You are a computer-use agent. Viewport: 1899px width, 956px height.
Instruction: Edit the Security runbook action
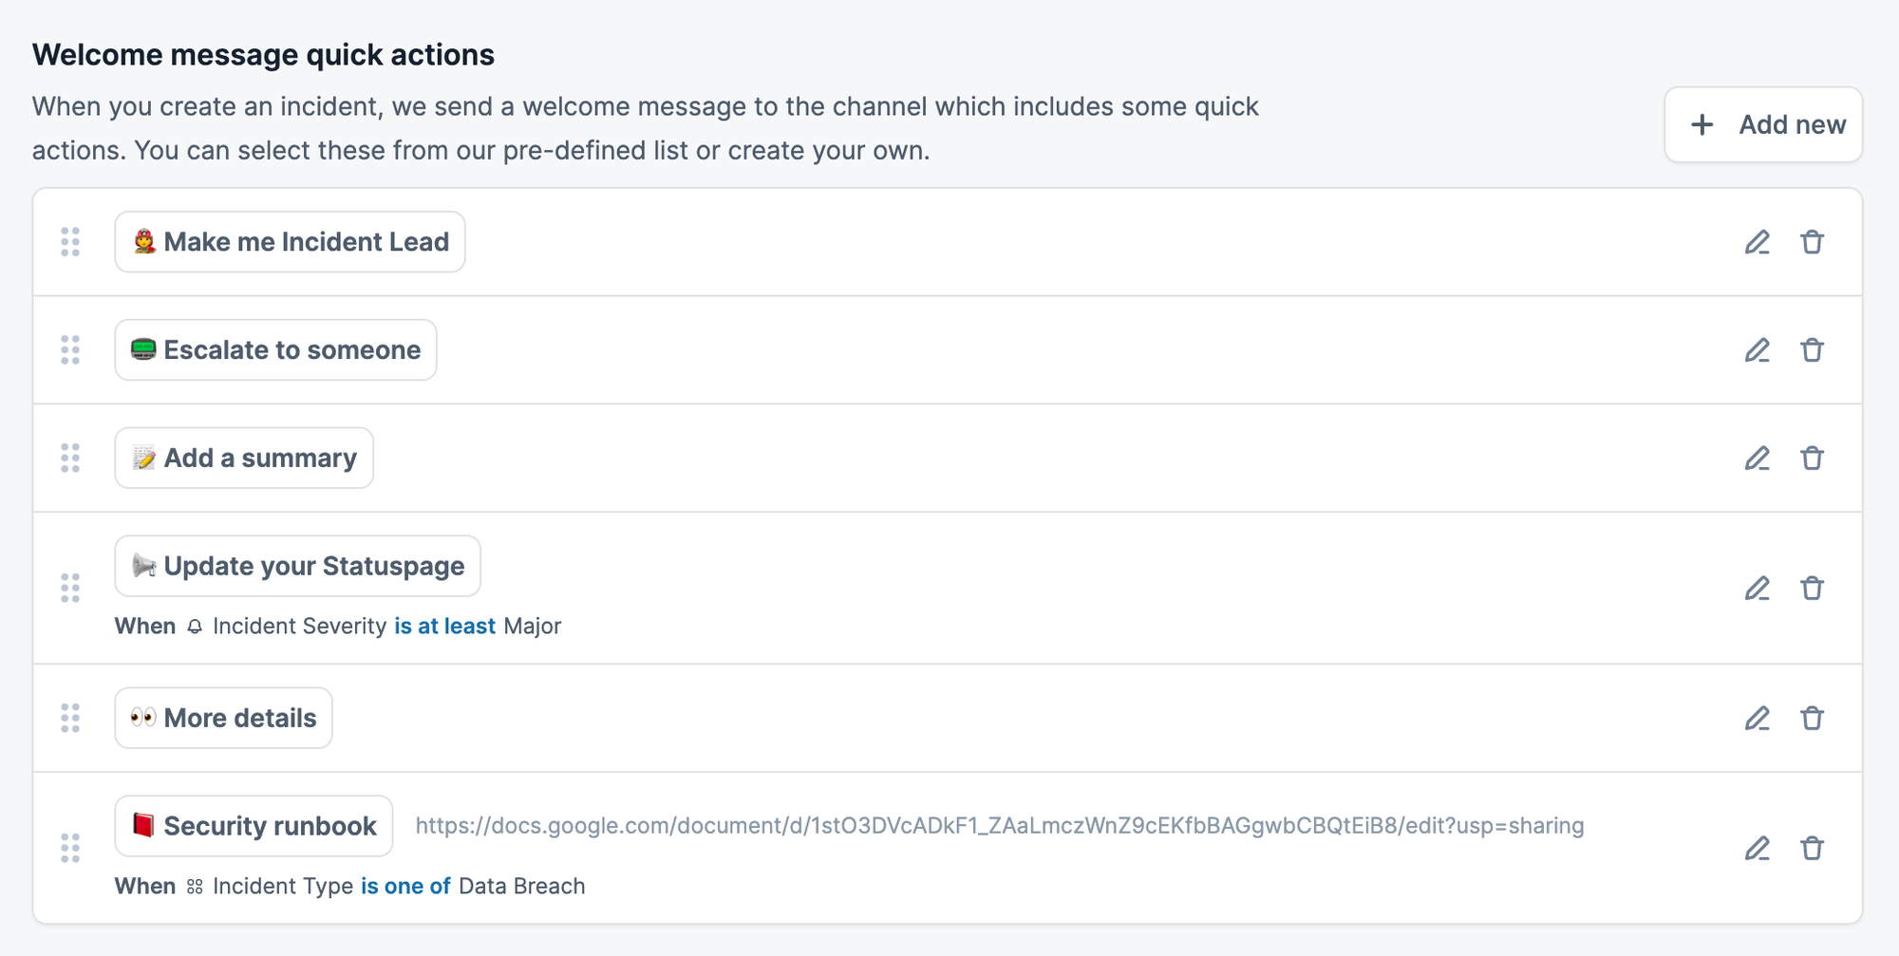pyautogui.click(x=1757, y=848)
